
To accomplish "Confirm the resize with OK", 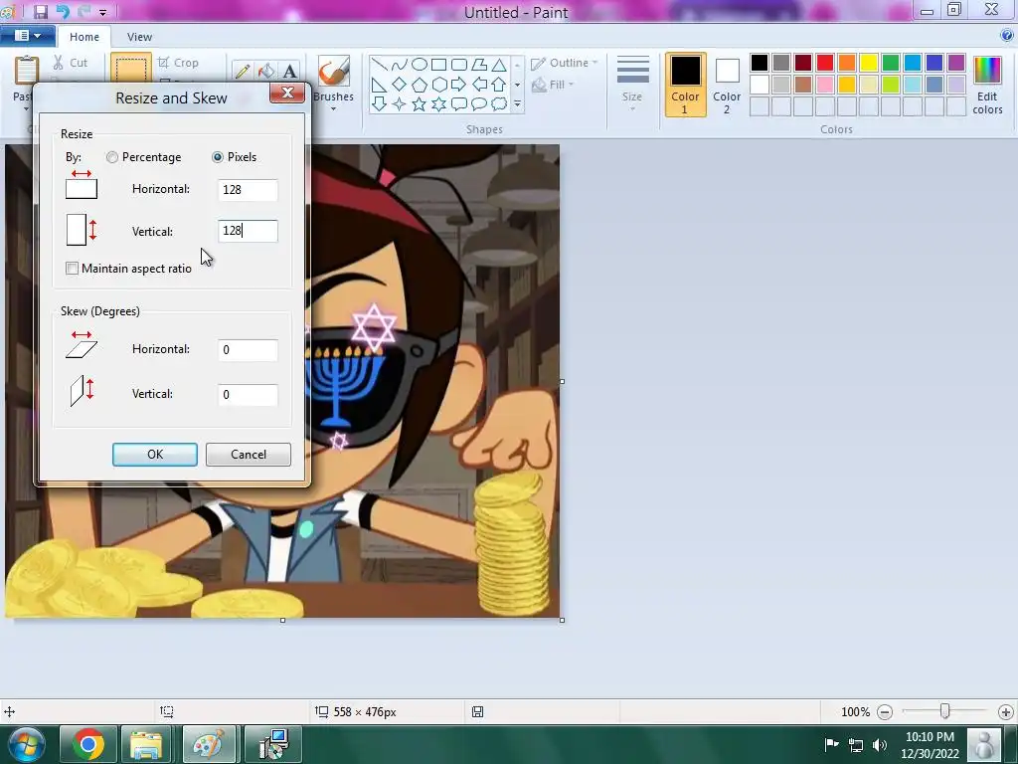I will point(155,455).
